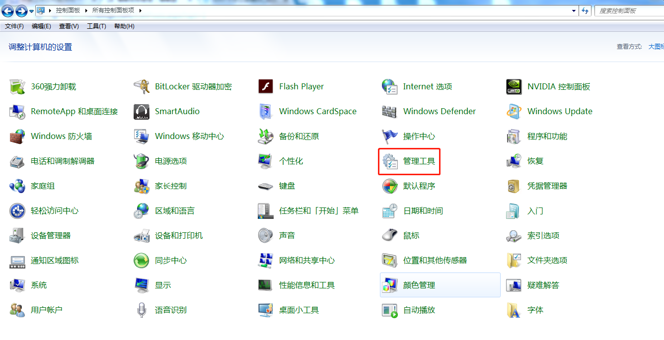The image size is (664, 340).
Task: Open the 电话和调制解调器 icon
Action: click(x=17, y=161)
